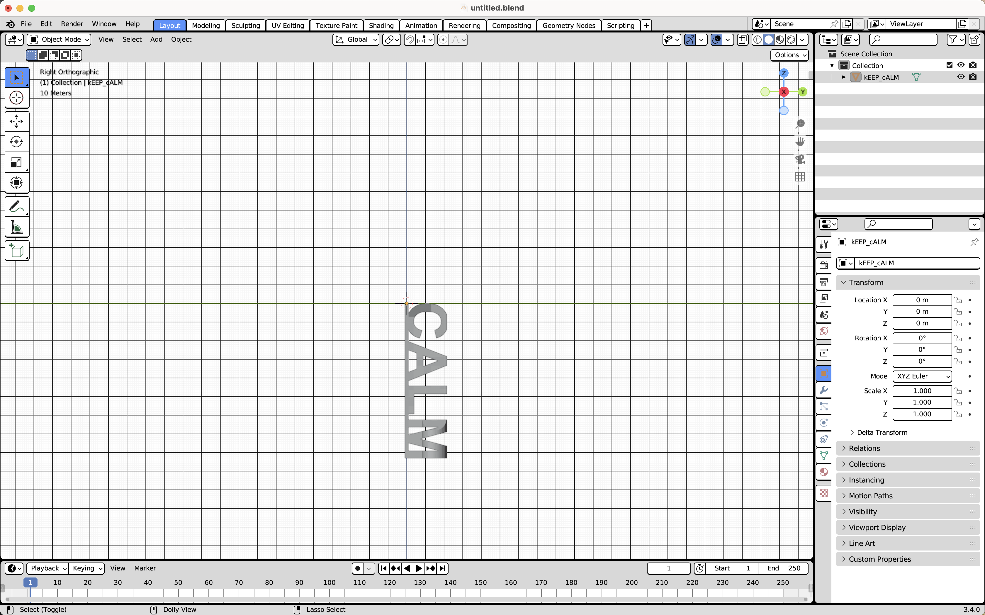Select the Annotate tool
Viewport: 985px width, 615px height.
(x=17, y=207)
